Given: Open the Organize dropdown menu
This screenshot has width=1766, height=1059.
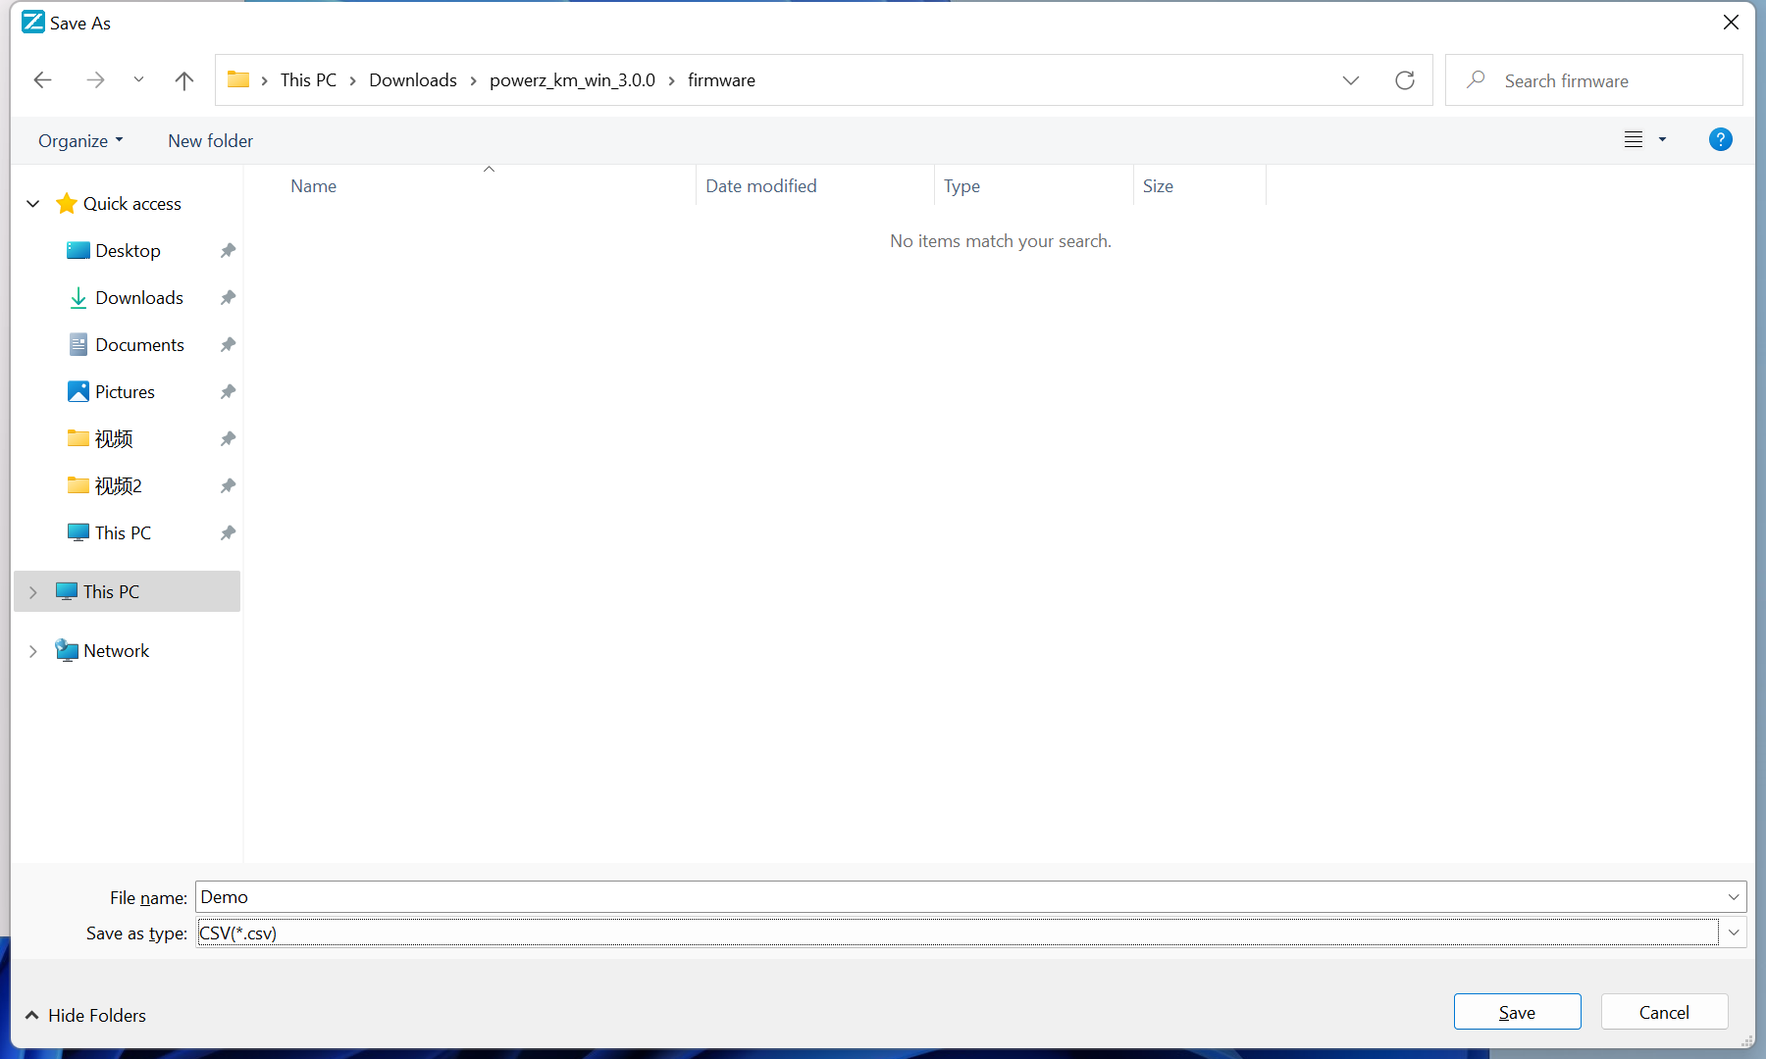Looking at the screenshot, I should 80,140.
